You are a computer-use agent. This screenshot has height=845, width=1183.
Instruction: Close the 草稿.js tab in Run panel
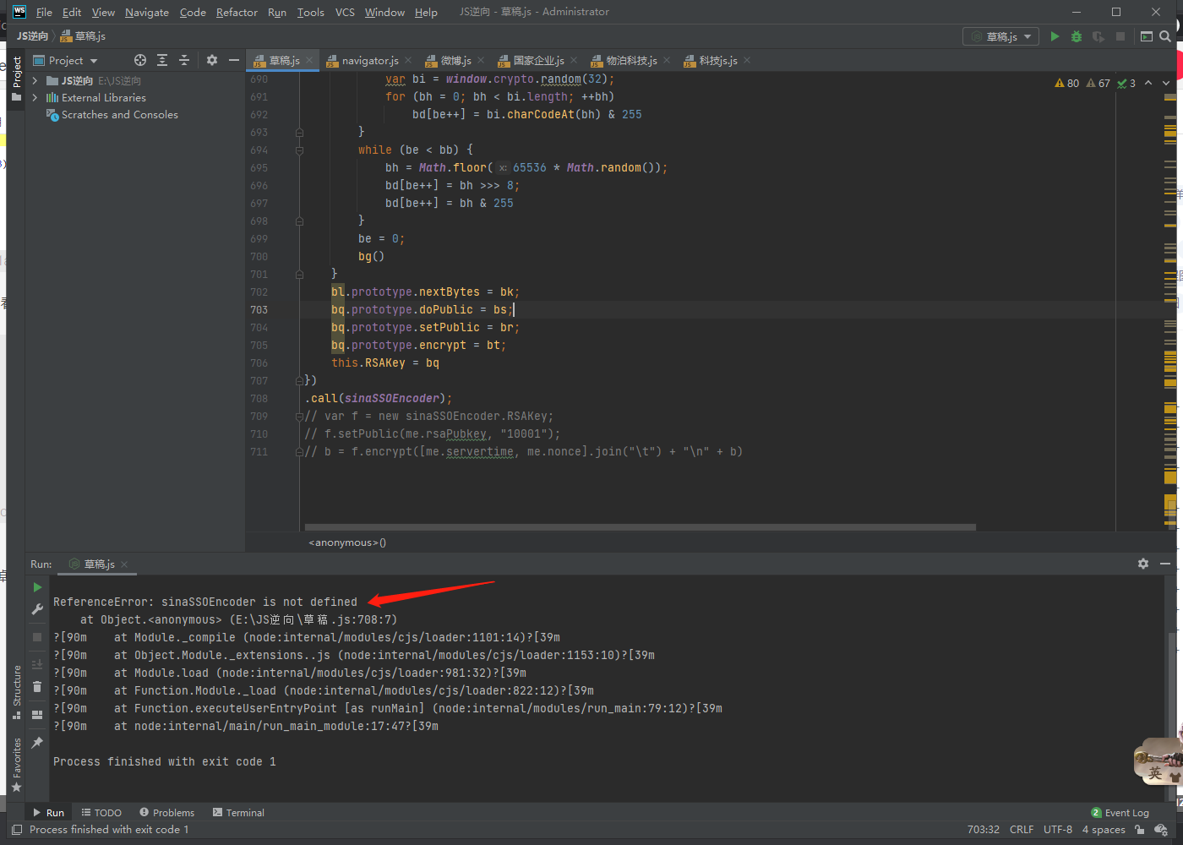click(124, 564)
